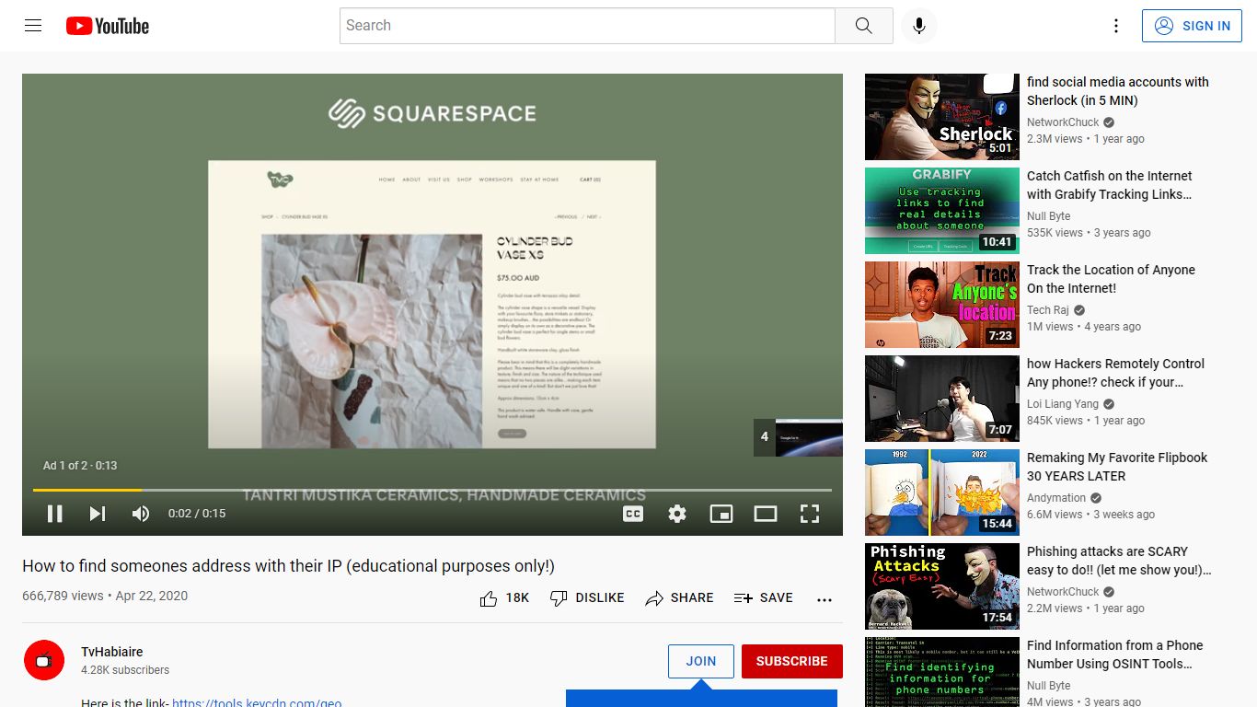The width and height of the screenshot is (1257, 707).
Task: Open Sherlock video thumbnail
Action: [942, 117]
